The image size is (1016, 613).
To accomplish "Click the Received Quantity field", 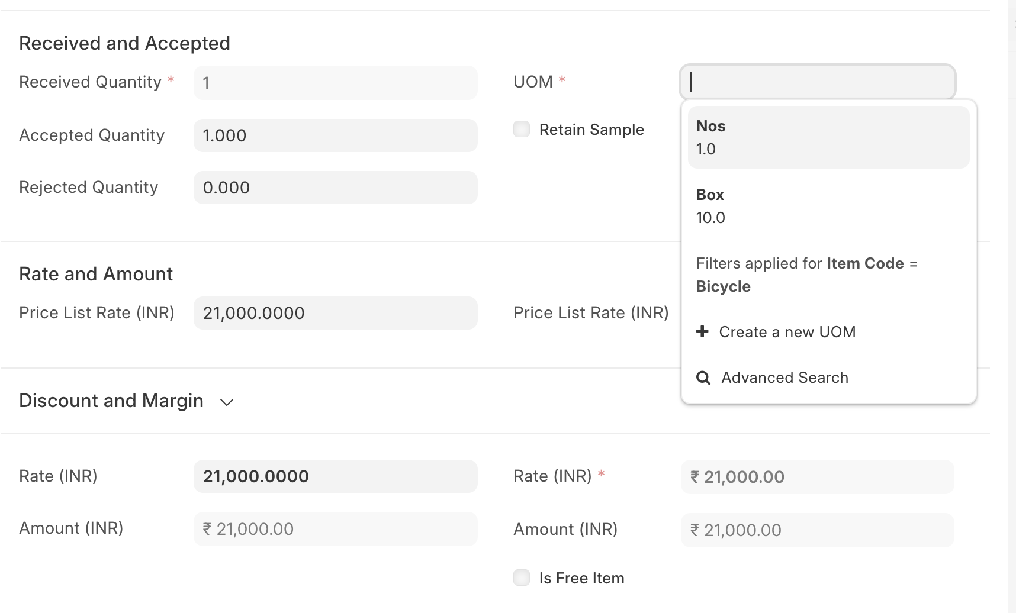I will click(x=335, y=83).
